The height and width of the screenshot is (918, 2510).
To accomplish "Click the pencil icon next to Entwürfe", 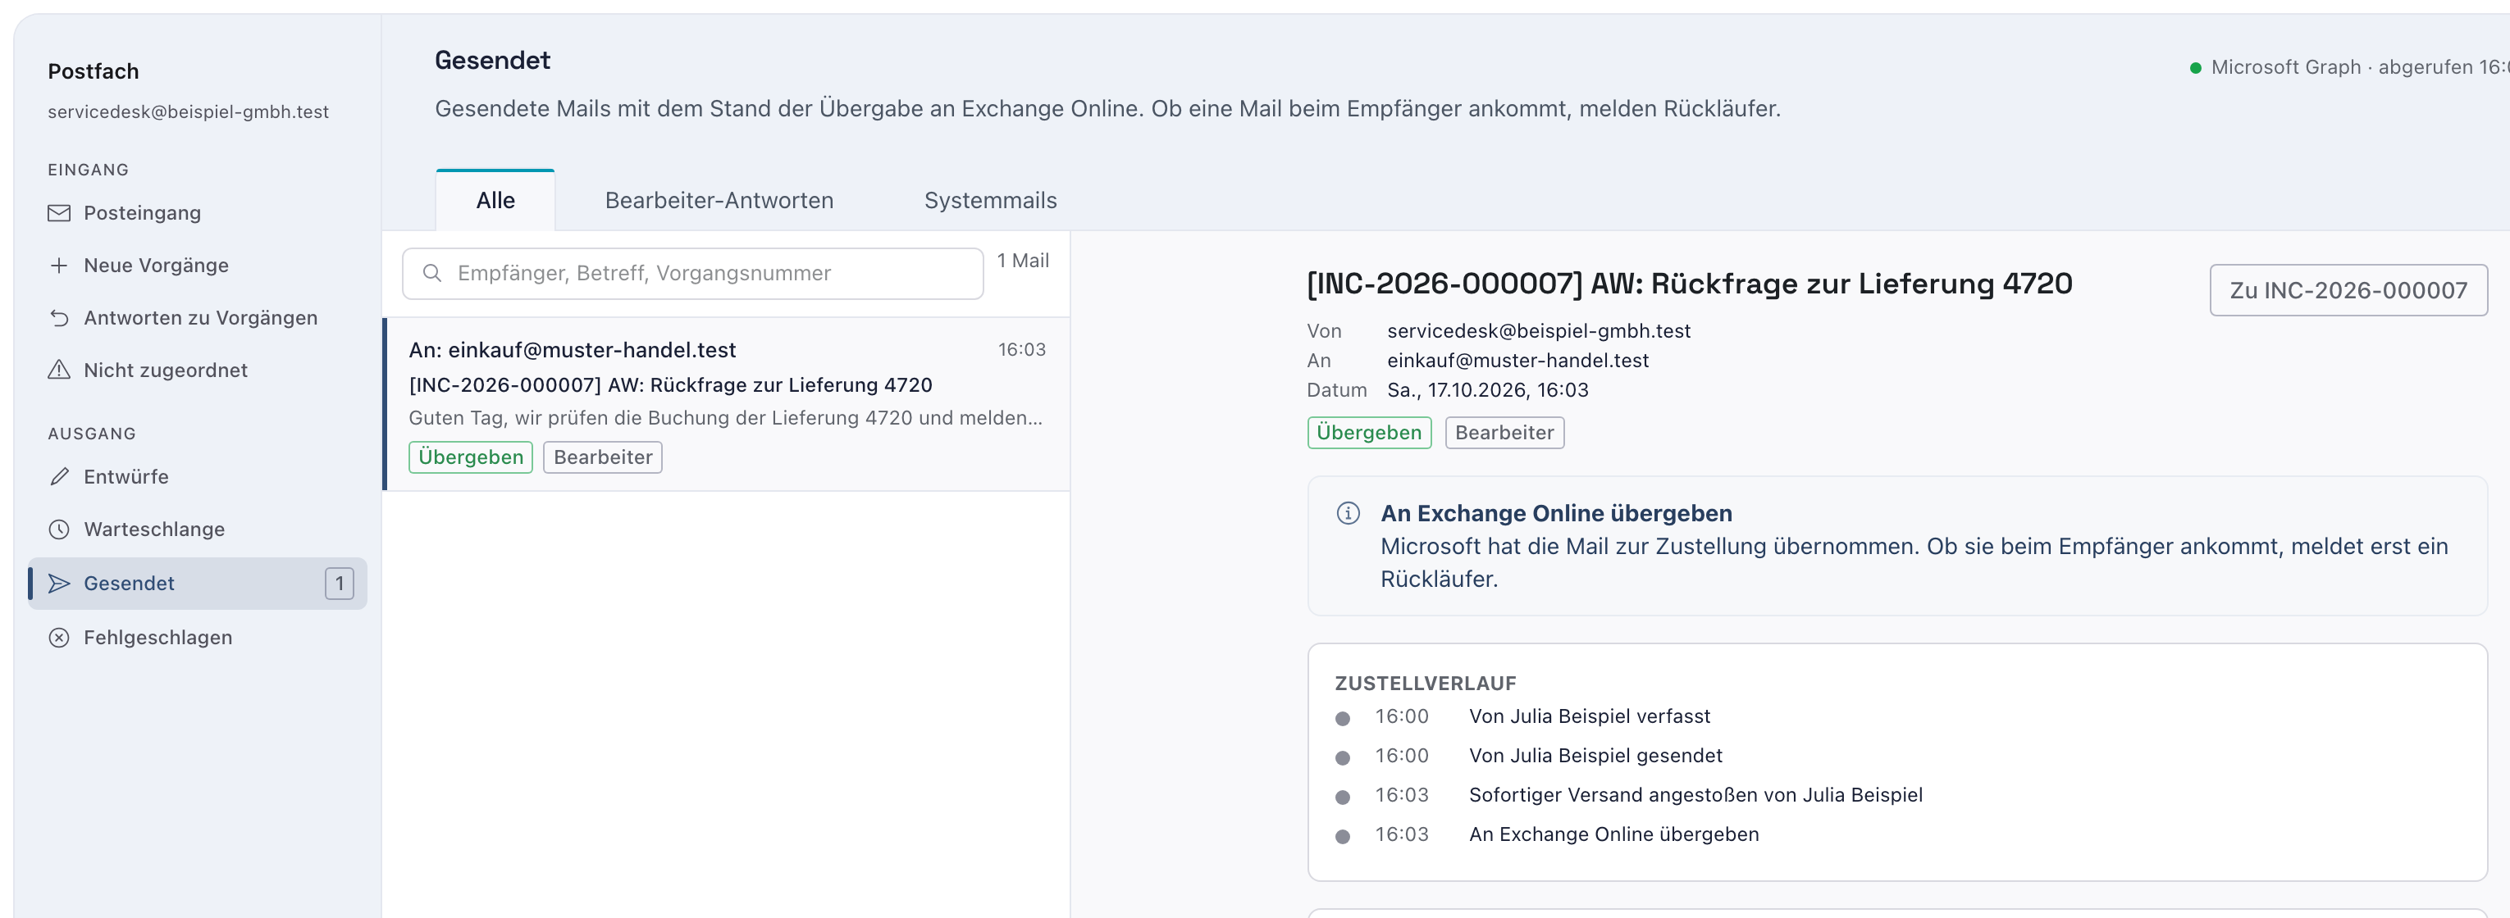I will 59,477.
